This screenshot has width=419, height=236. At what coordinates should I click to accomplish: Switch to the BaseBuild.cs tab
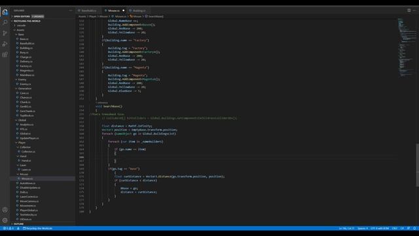pos(89,10)
